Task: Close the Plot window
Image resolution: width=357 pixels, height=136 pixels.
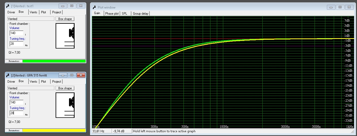Action: pyautogui.click(x=349, y=7)
